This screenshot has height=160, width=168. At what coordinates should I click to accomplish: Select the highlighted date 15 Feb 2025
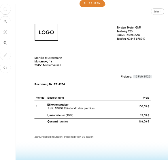click(142, 76)
